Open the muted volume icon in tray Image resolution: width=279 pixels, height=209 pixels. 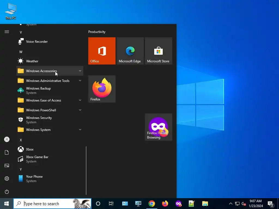(244, 204)
